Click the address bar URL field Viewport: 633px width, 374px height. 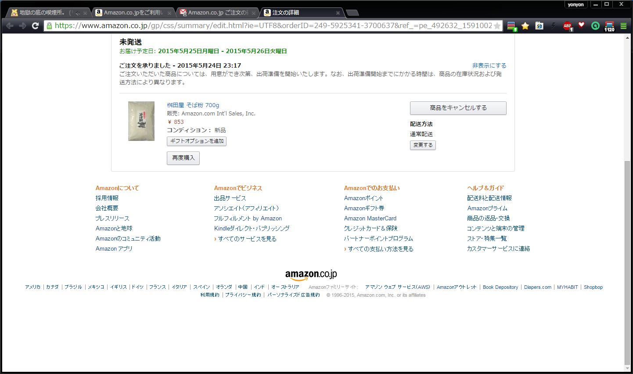tap(272, 26)
